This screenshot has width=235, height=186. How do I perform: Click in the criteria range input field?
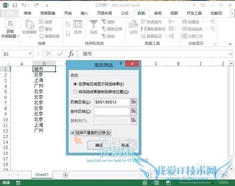(x=112, y=111)
